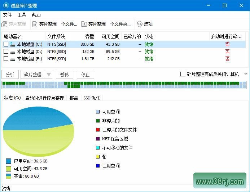Enable 碎片整理完成后关闭计算机 checkbox

(183, 74)
